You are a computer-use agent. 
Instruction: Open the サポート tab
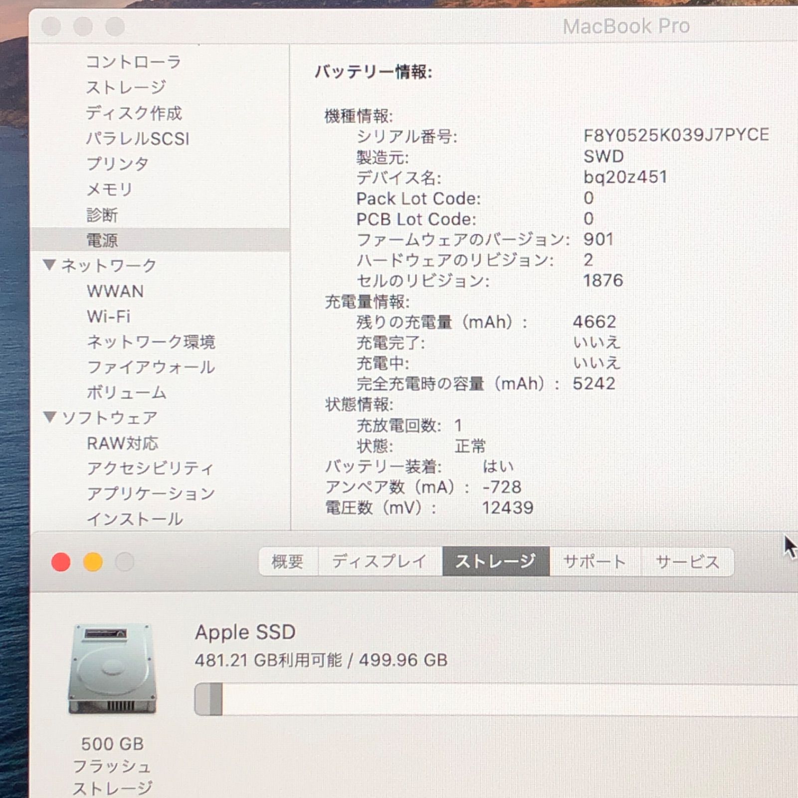point(595,562)
